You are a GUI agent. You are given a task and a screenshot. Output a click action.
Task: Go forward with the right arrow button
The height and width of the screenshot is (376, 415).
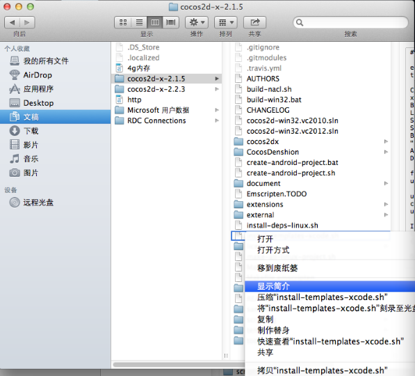click(27, 22)
